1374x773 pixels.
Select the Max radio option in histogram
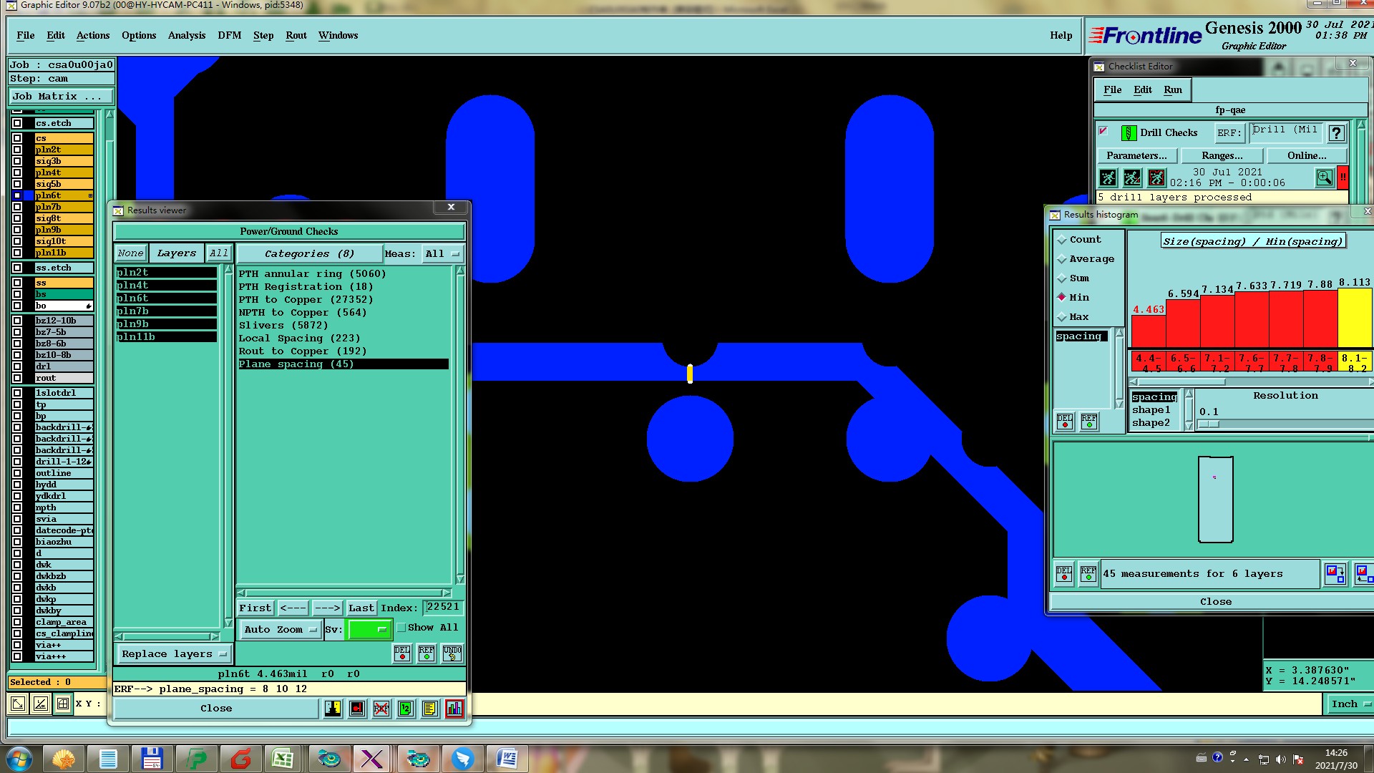point(1062,317)
